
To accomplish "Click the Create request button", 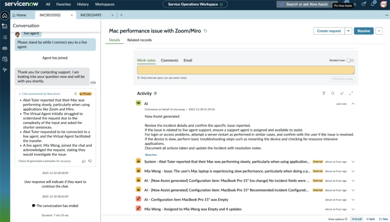I will point(329,31).
